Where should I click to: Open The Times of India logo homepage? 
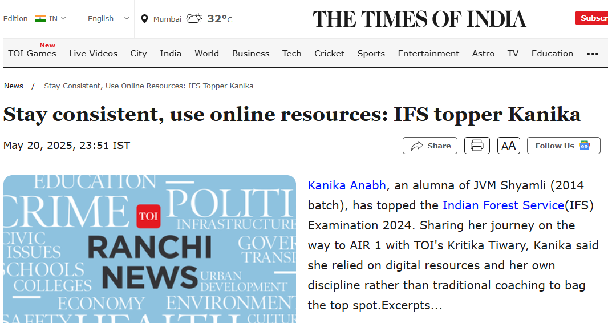pos(419,19)
